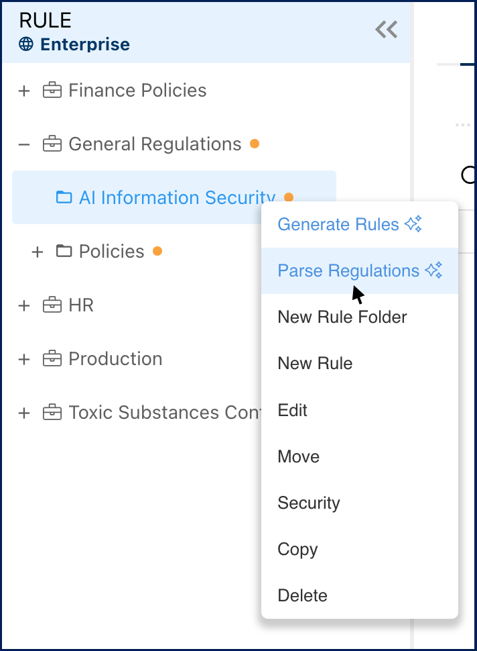This screenshot has height=651, width=477.
Task: Click the HR briefcase icon
Action: [52, 305]
